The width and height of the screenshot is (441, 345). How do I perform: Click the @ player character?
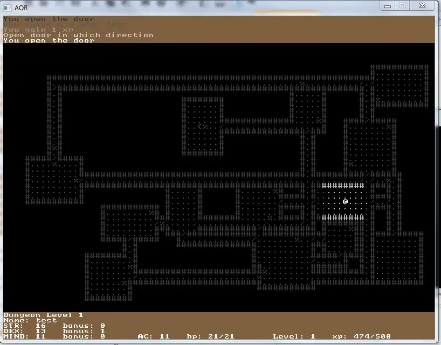(x=346, y=201)
